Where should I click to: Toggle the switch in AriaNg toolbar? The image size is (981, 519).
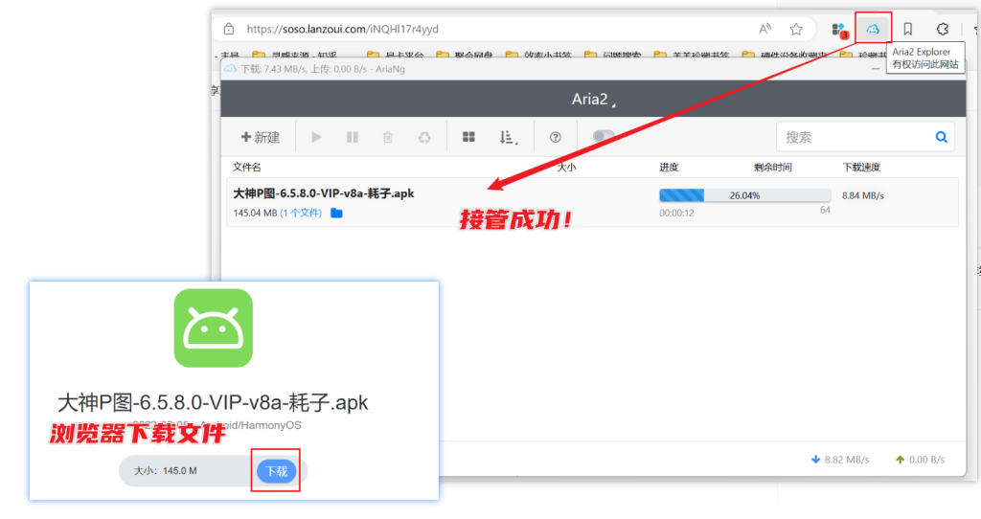coord(604,136)
